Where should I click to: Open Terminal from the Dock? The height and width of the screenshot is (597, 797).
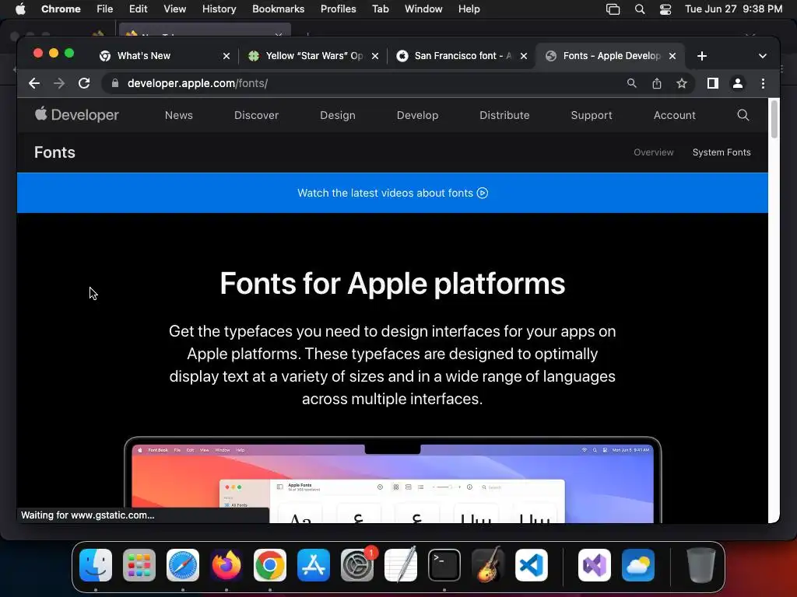444,565
